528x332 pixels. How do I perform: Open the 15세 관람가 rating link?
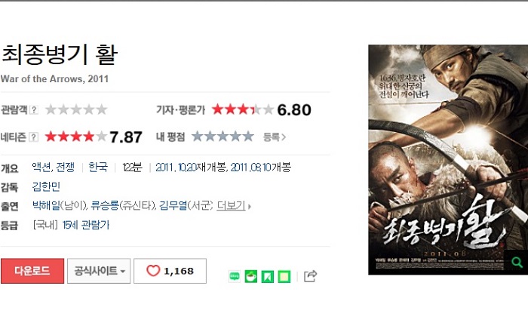click(86, 225)
